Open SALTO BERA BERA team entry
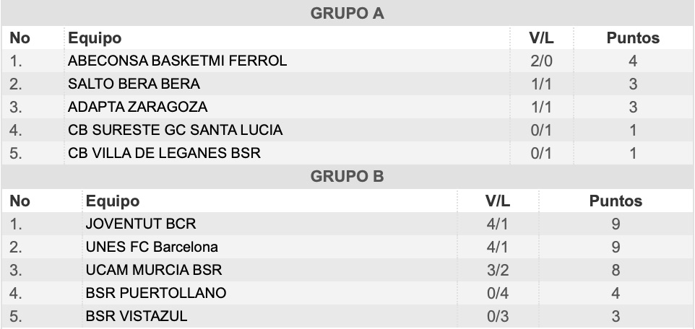Viewport: 695px width, 329px height. click(x=134, y=84)
